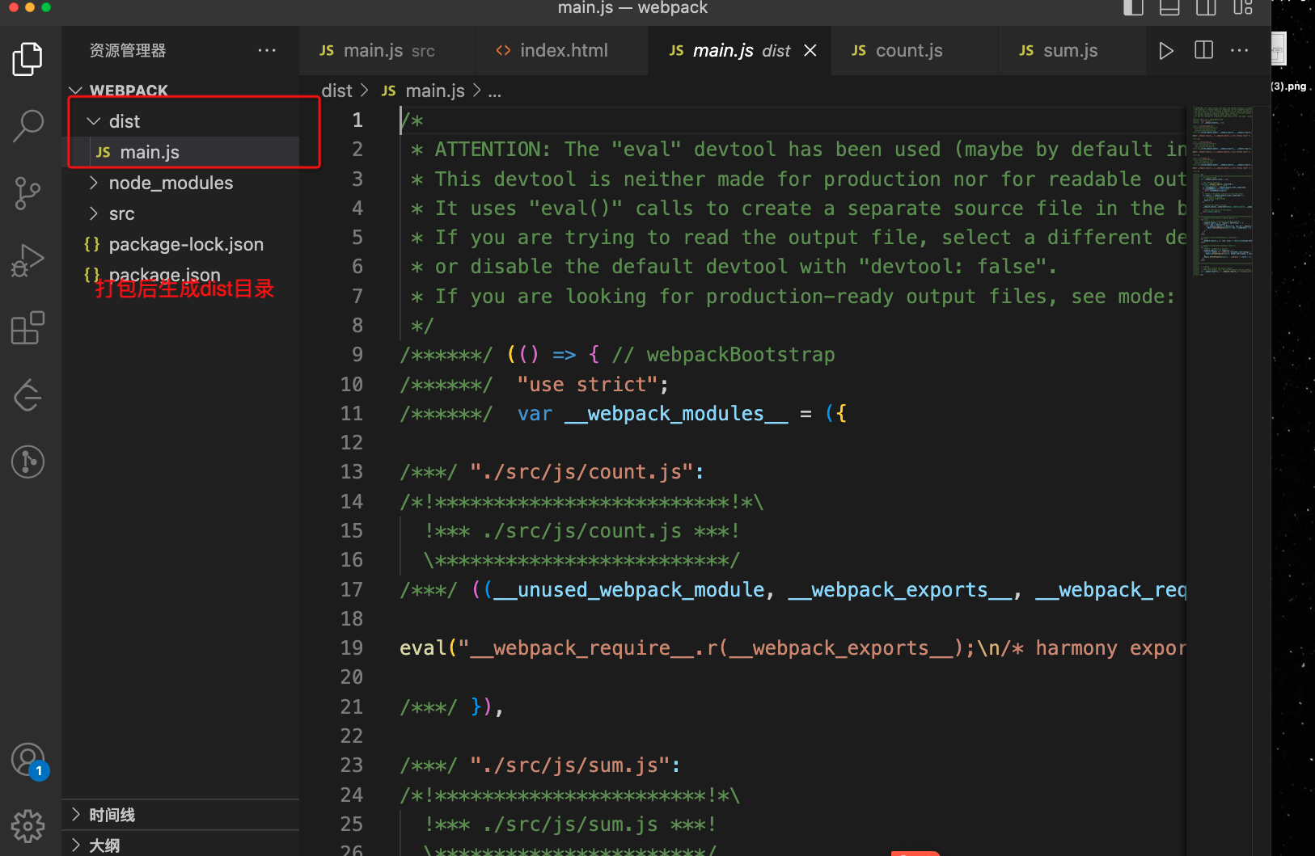Open Explorer more actions ellipsis
Image resolution: width=1315 pixels, height=856 pixels.
267,50
